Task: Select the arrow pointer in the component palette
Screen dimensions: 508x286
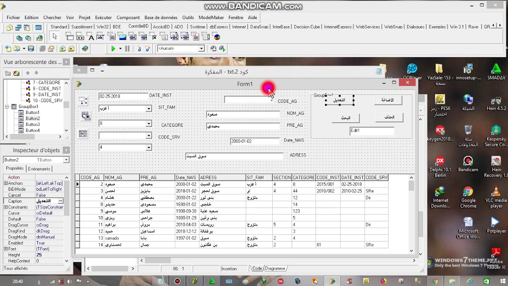Action: 55,37
